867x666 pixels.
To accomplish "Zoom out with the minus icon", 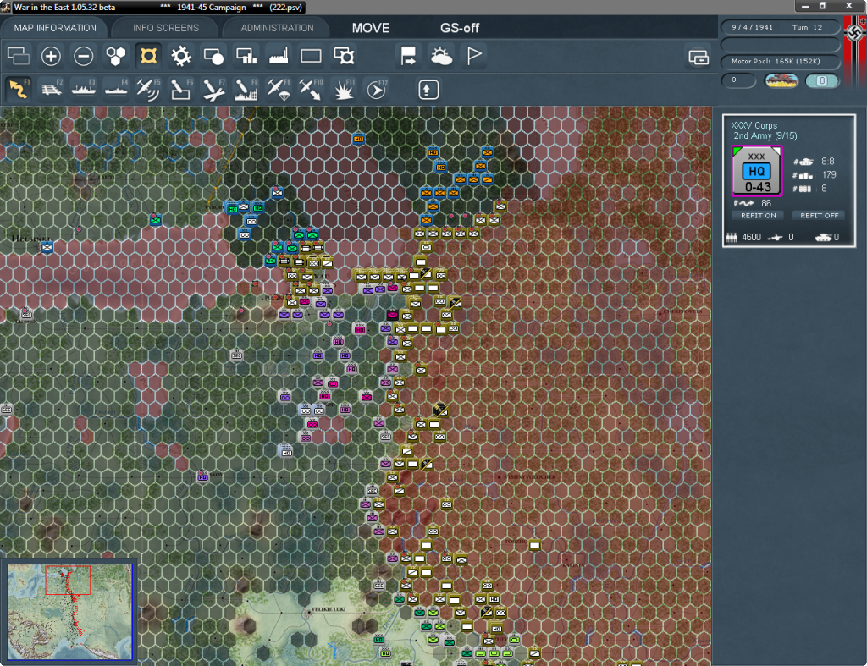I will point(84,56).
